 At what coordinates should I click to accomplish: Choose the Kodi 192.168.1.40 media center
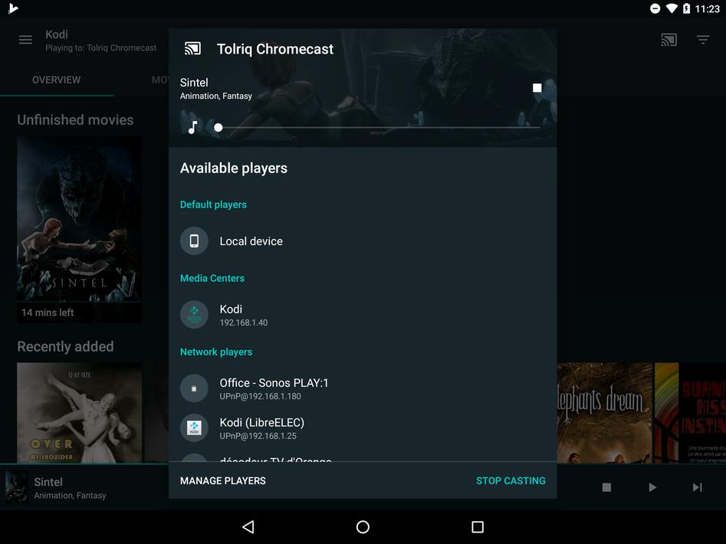point(363,315)
